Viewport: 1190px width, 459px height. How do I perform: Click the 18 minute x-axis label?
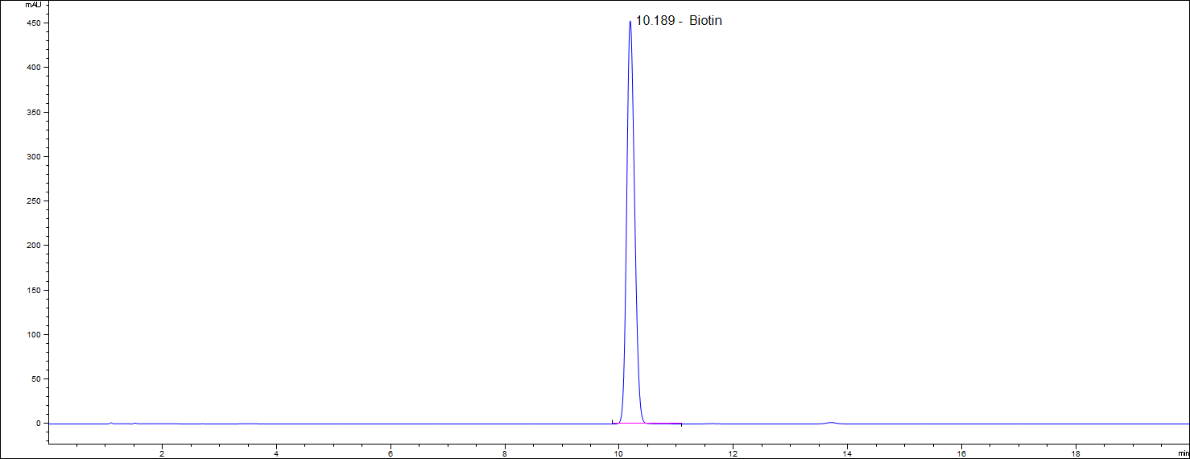coord(1076,453)
